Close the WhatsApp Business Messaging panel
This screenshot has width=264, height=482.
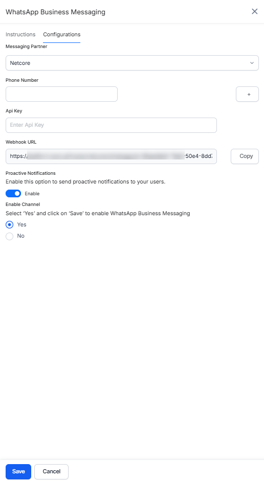pyautogui.click(x=254, y=12)
